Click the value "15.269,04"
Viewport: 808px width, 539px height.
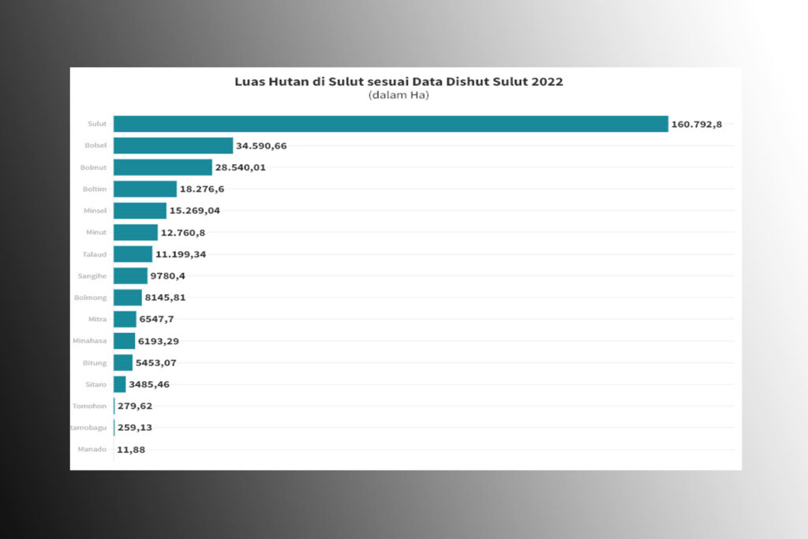click(x=195, y=211)
